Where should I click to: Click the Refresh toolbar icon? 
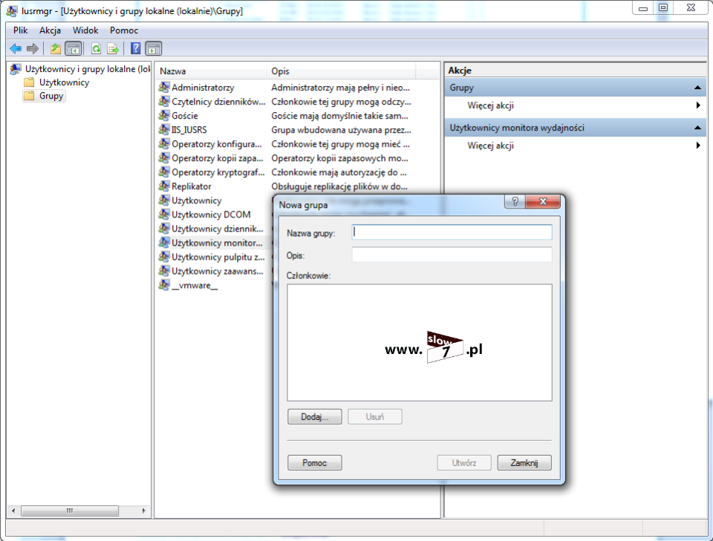96,48
